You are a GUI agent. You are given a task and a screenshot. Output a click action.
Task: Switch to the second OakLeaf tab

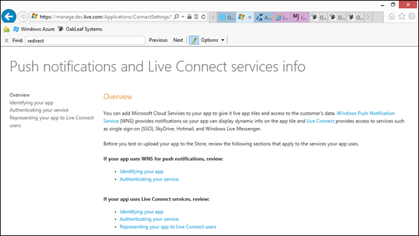[337, 18]
